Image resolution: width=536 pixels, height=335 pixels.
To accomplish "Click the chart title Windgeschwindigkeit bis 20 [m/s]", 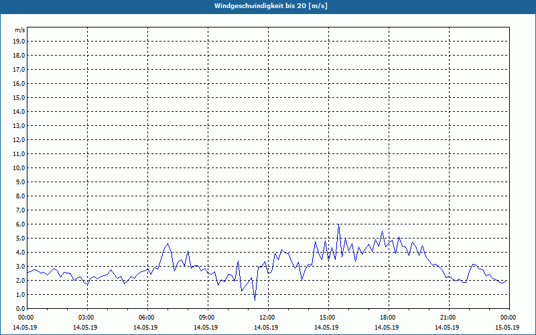I will (271, 6).
